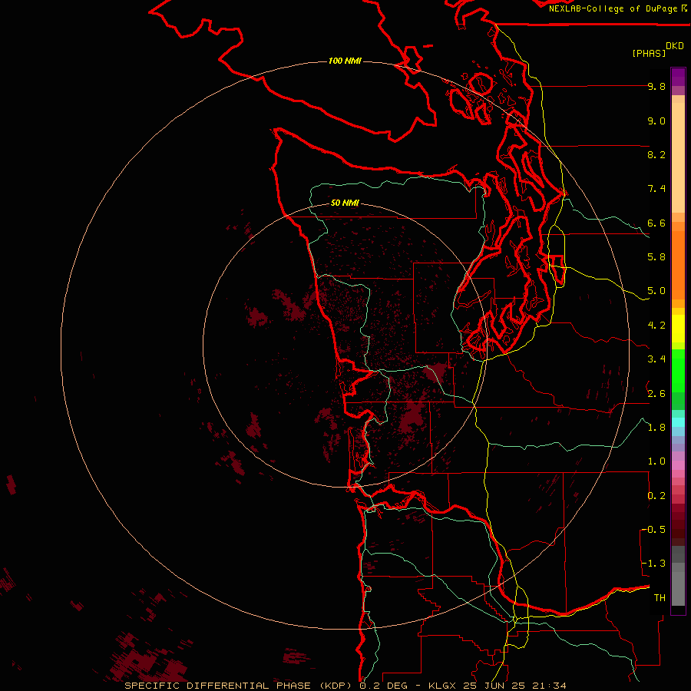Click the DKD label above the scale
Viewport: 691px width, 691px height.
click(x=674, y=46)
